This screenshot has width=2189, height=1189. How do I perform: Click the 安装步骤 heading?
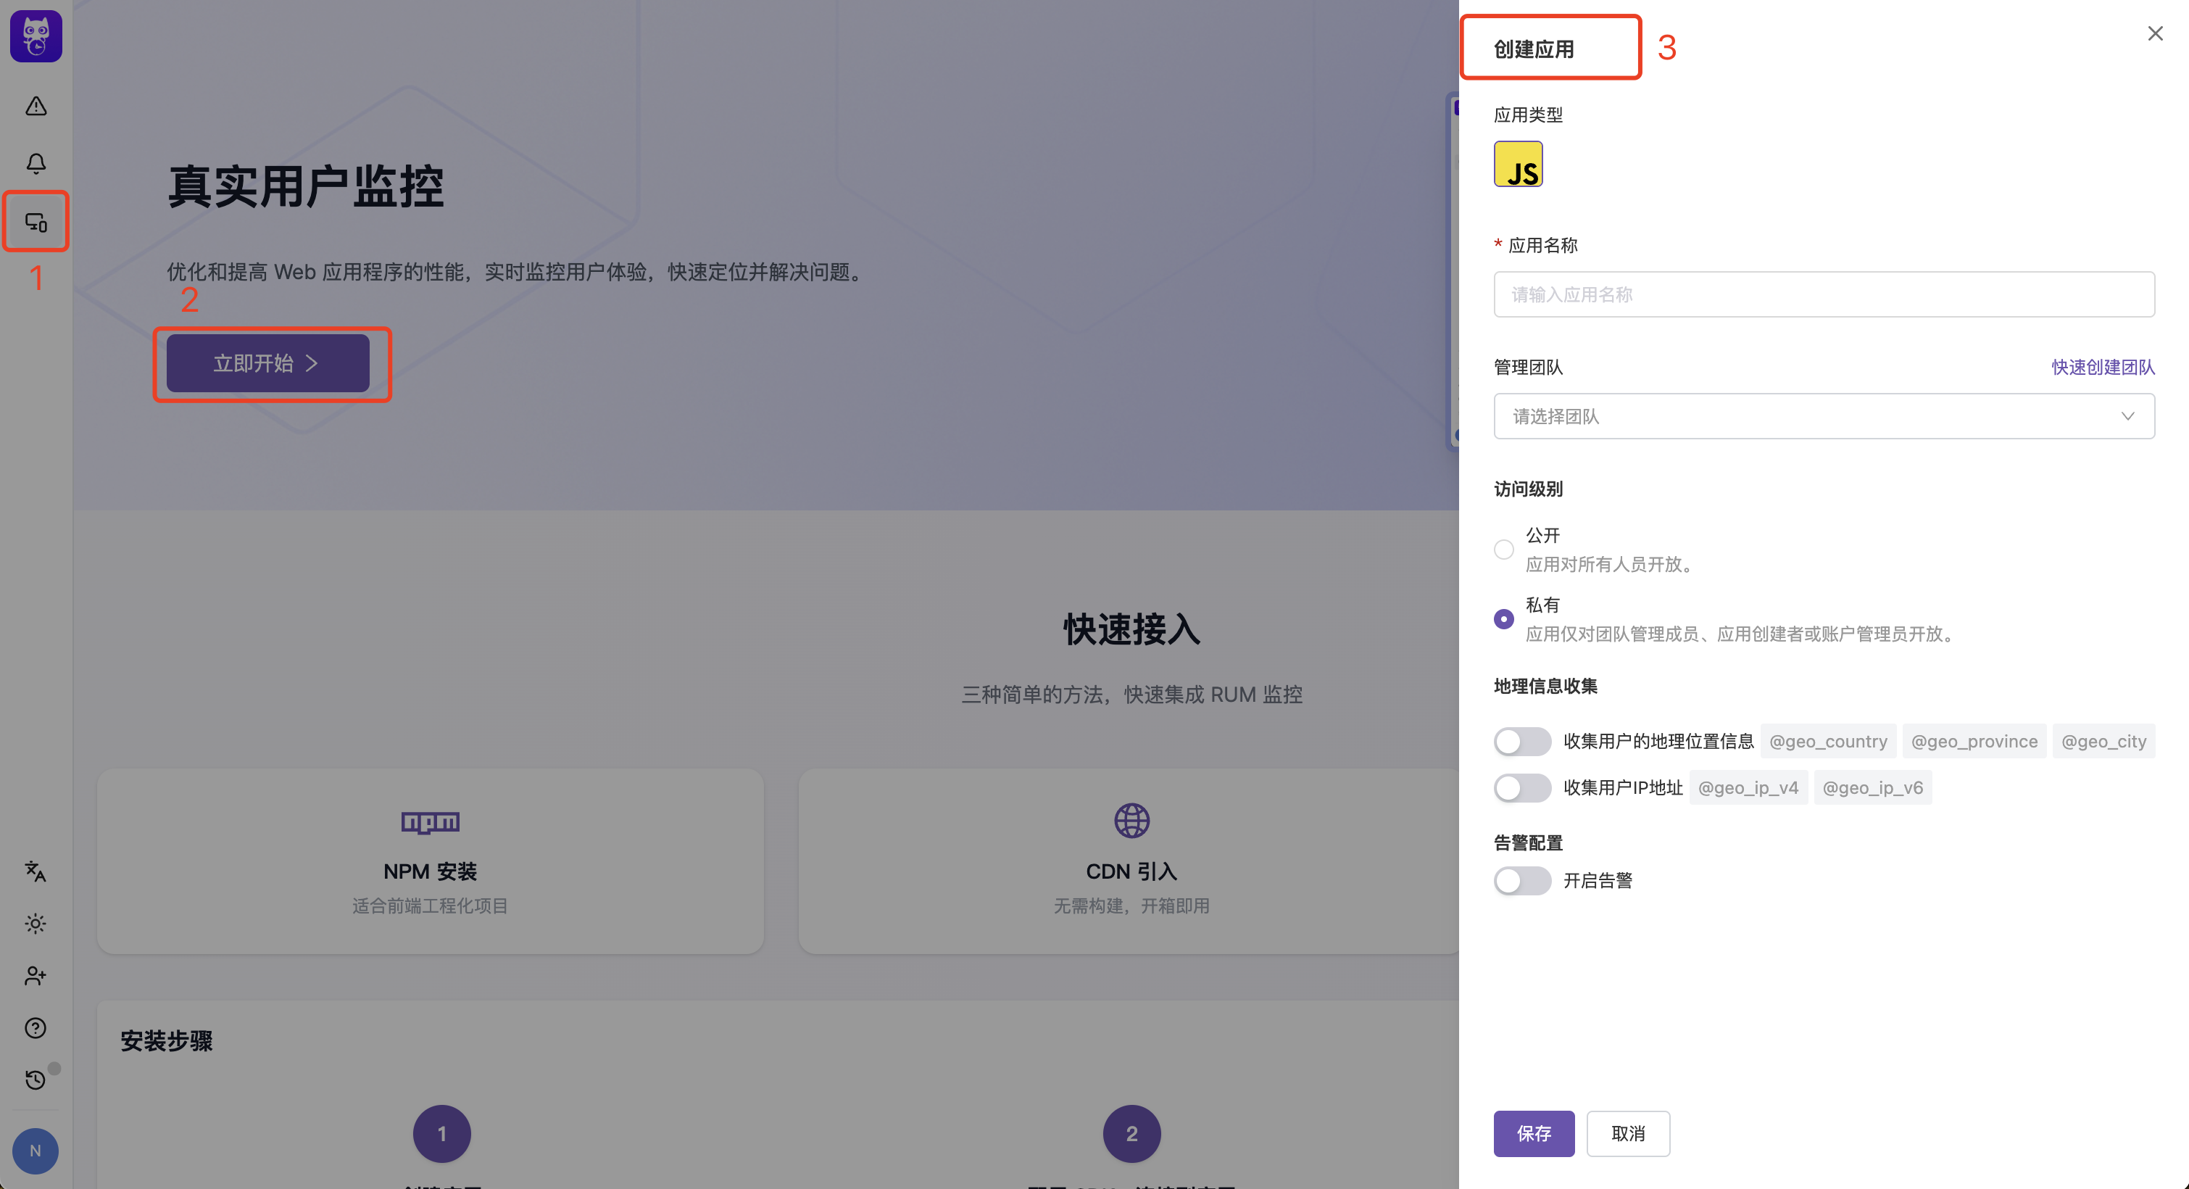click(x=167, y=1040)
